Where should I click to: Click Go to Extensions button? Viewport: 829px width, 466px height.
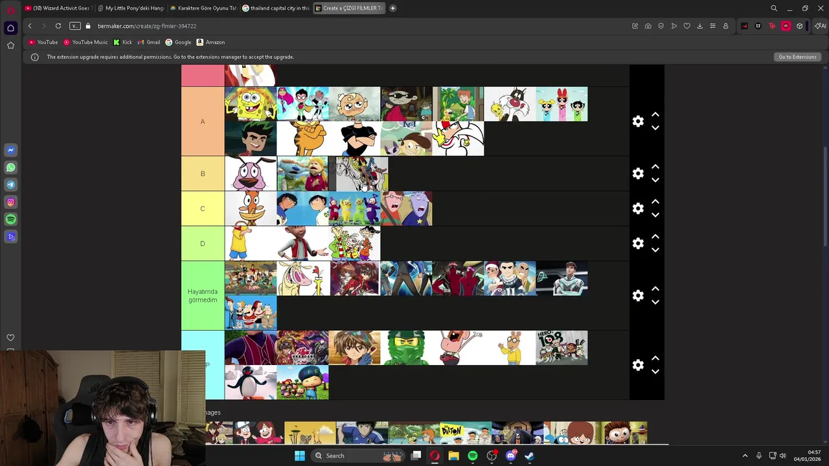click(x=797, y=57)
